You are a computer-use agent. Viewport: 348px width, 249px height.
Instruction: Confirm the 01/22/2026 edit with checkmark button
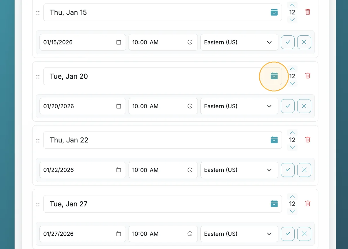(288, 170)
